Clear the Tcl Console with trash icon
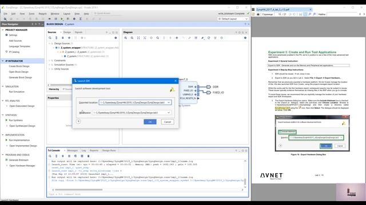 pos(88,156)
